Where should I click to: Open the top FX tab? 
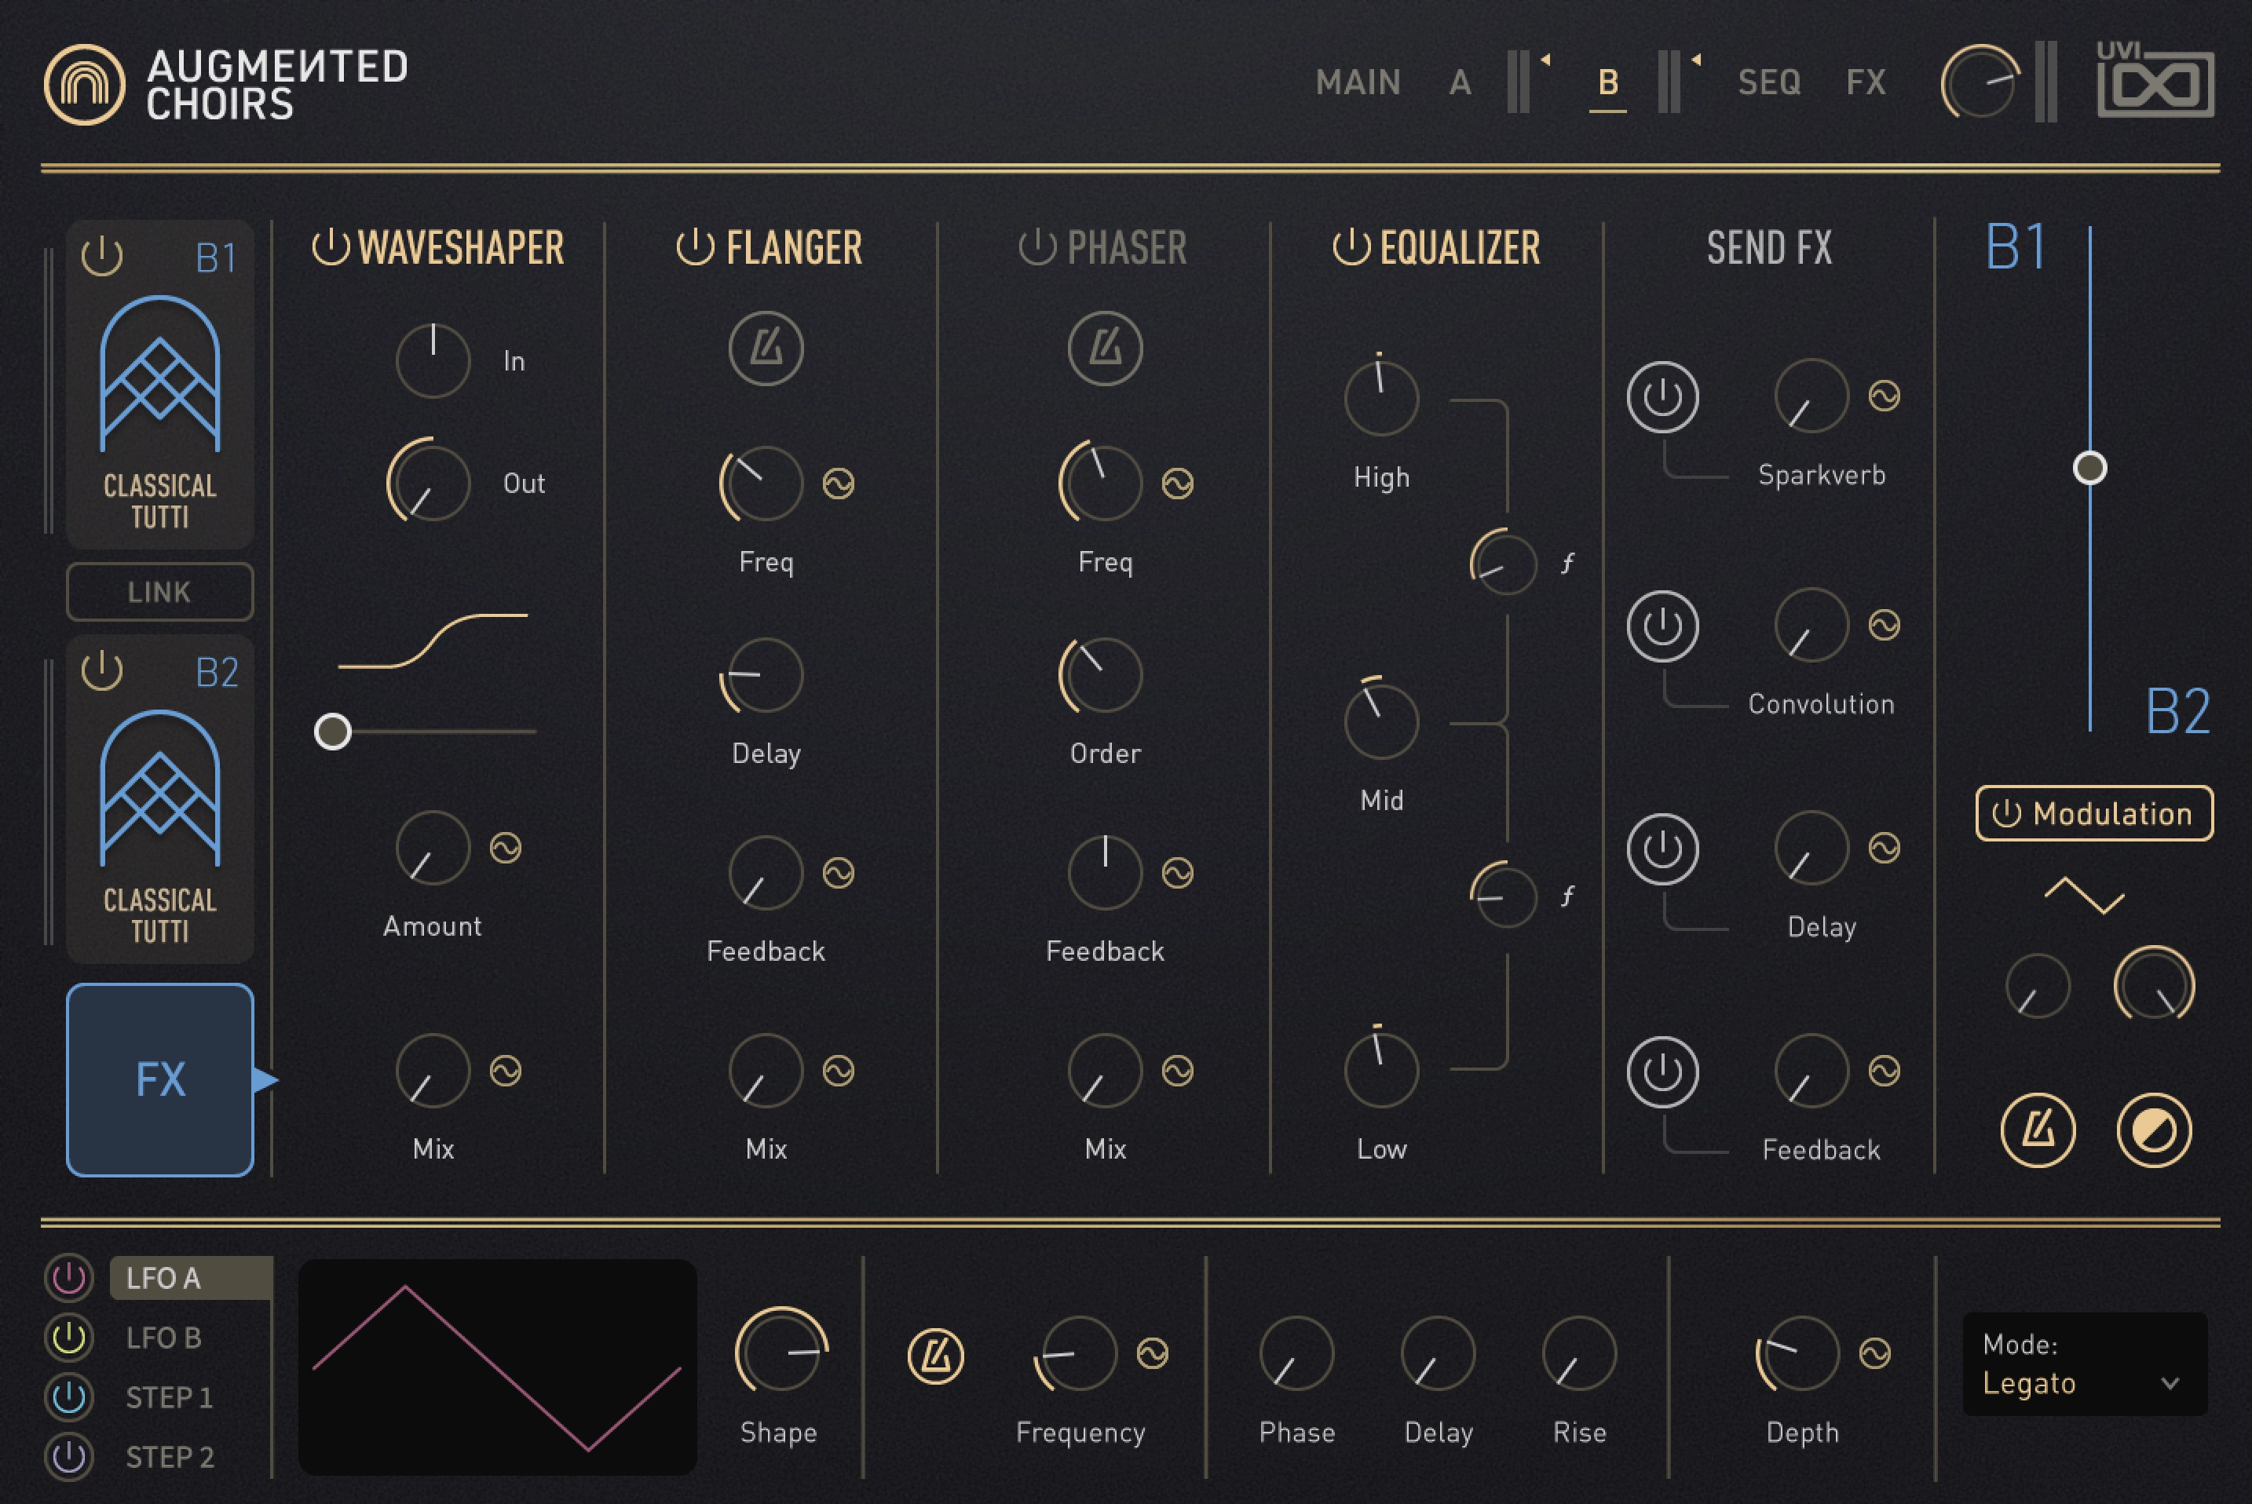[1866, 82]
